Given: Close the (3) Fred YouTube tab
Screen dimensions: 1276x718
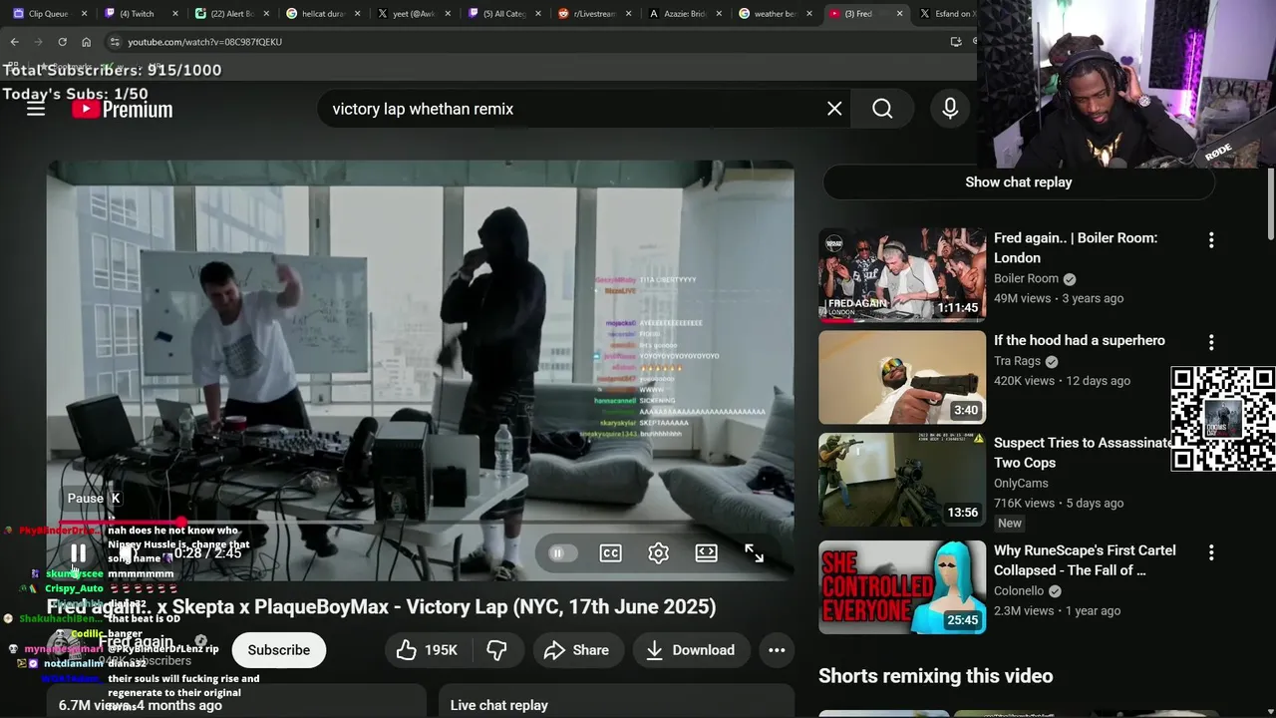Looking at the screenshot, I should click(900, 14).
